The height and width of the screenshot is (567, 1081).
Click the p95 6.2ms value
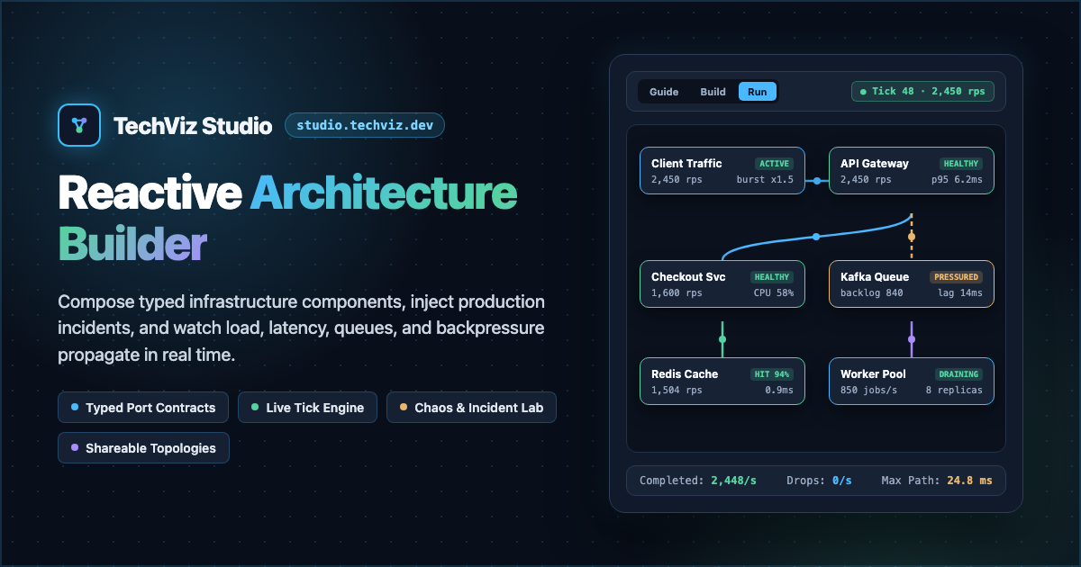(x=957, y=180)
